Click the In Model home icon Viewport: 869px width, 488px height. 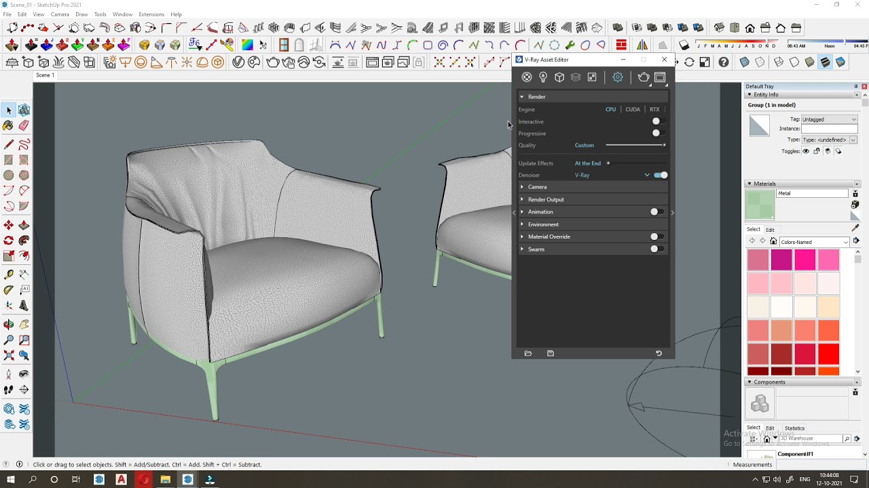pyautogui.click(x=773, y=242)
